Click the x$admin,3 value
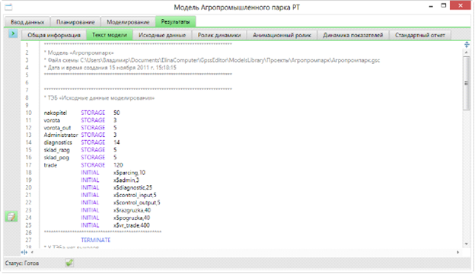The width and height of the screenshot is (475, 274). coord(126,180)
